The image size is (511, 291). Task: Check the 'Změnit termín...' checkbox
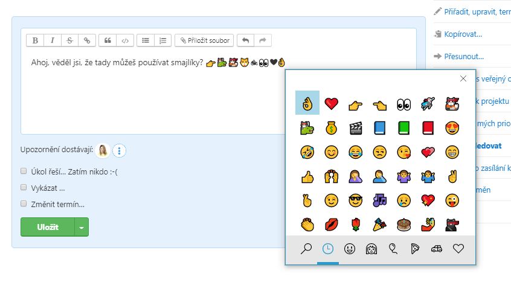click(x=24, y=203)
